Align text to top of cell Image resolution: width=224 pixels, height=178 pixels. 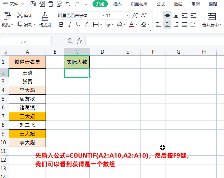point(159,15)
